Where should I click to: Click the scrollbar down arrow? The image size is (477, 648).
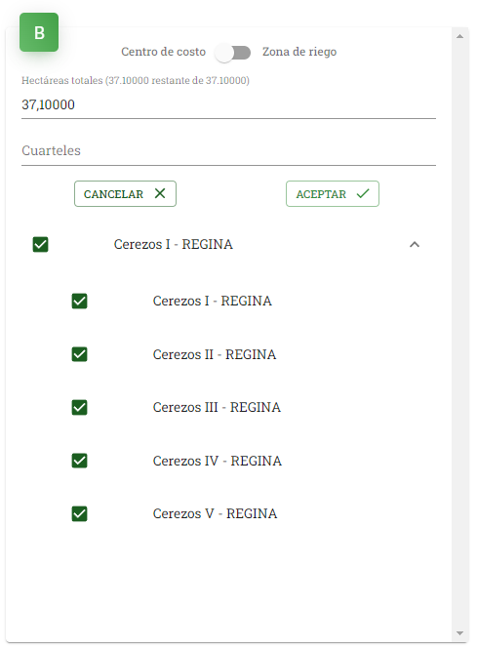click(459, 633)
